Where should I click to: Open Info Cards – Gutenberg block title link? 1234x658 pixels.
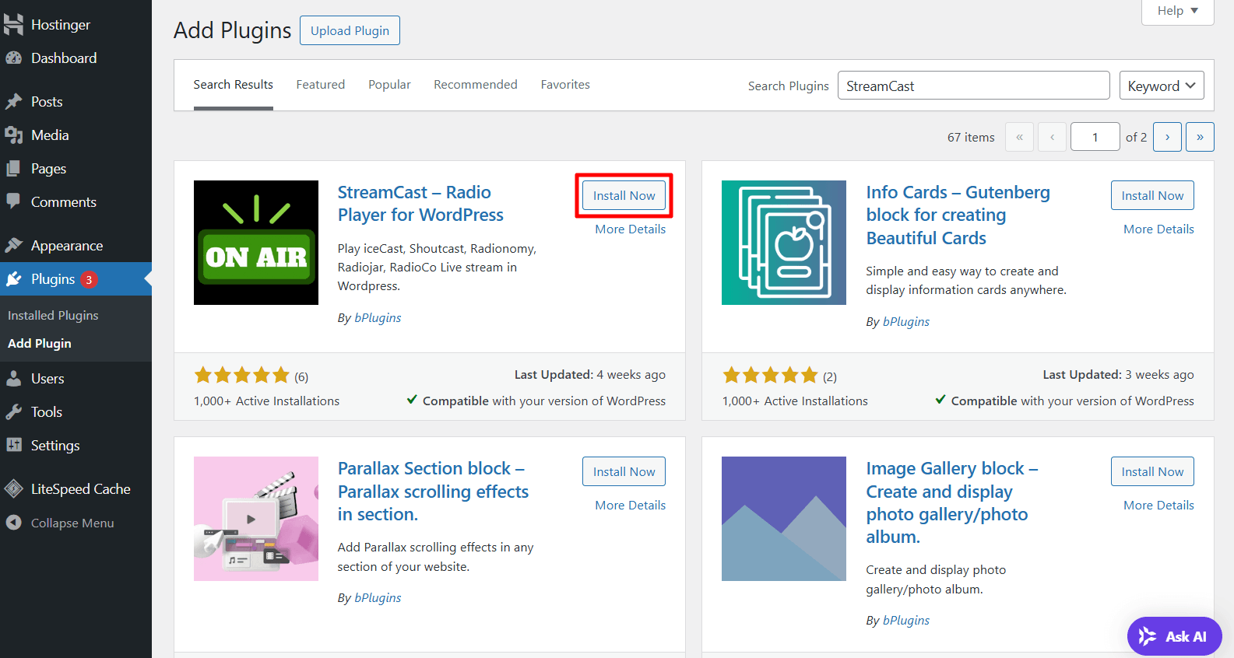point(958,215)
